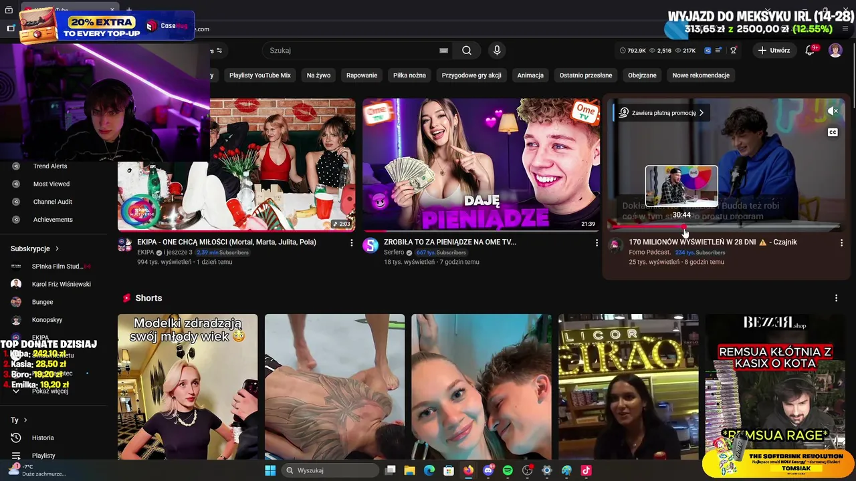Image resolution: width=856 pixels, height=481 pixels.
Task: Expand Pokaż więcej in subscriptions
Action: (50, 391)
